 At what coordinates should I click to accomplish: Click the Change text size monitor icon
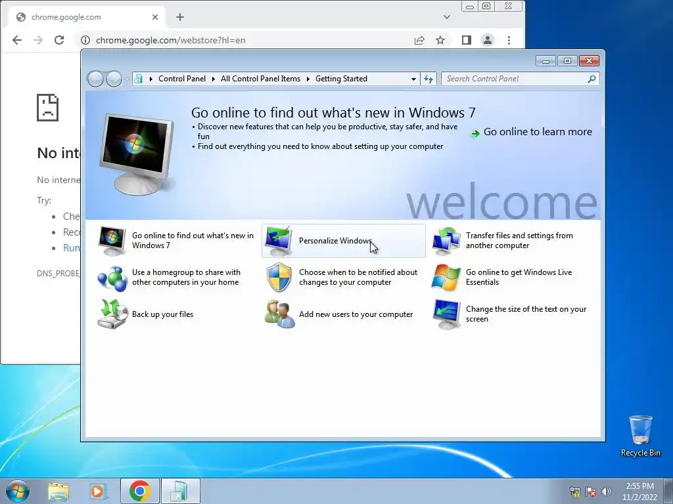pyautogui.click(x=446, y=314)
